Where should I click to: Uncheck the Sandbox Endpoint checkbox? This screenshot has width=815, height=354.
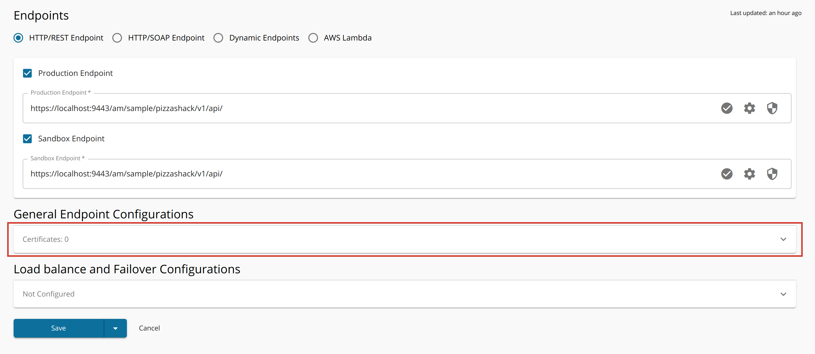pyautogui.click(x=27, y=138)
